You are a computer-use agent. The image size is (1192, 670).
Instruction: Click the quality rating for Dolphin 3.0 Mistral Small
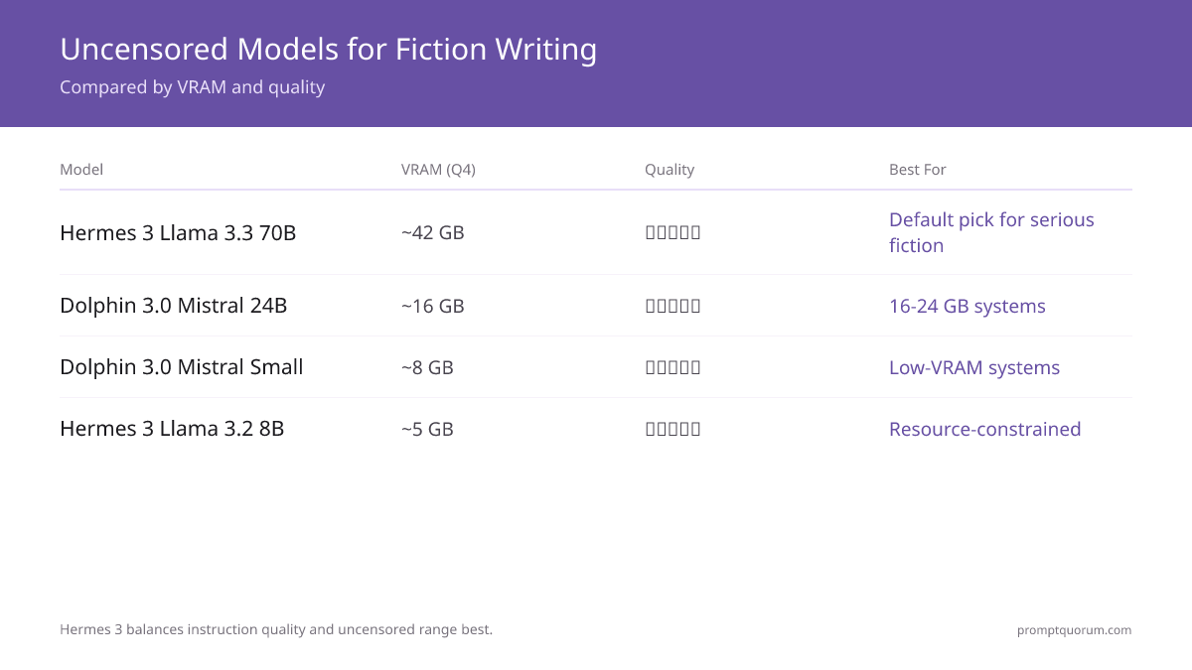[672, 367]
